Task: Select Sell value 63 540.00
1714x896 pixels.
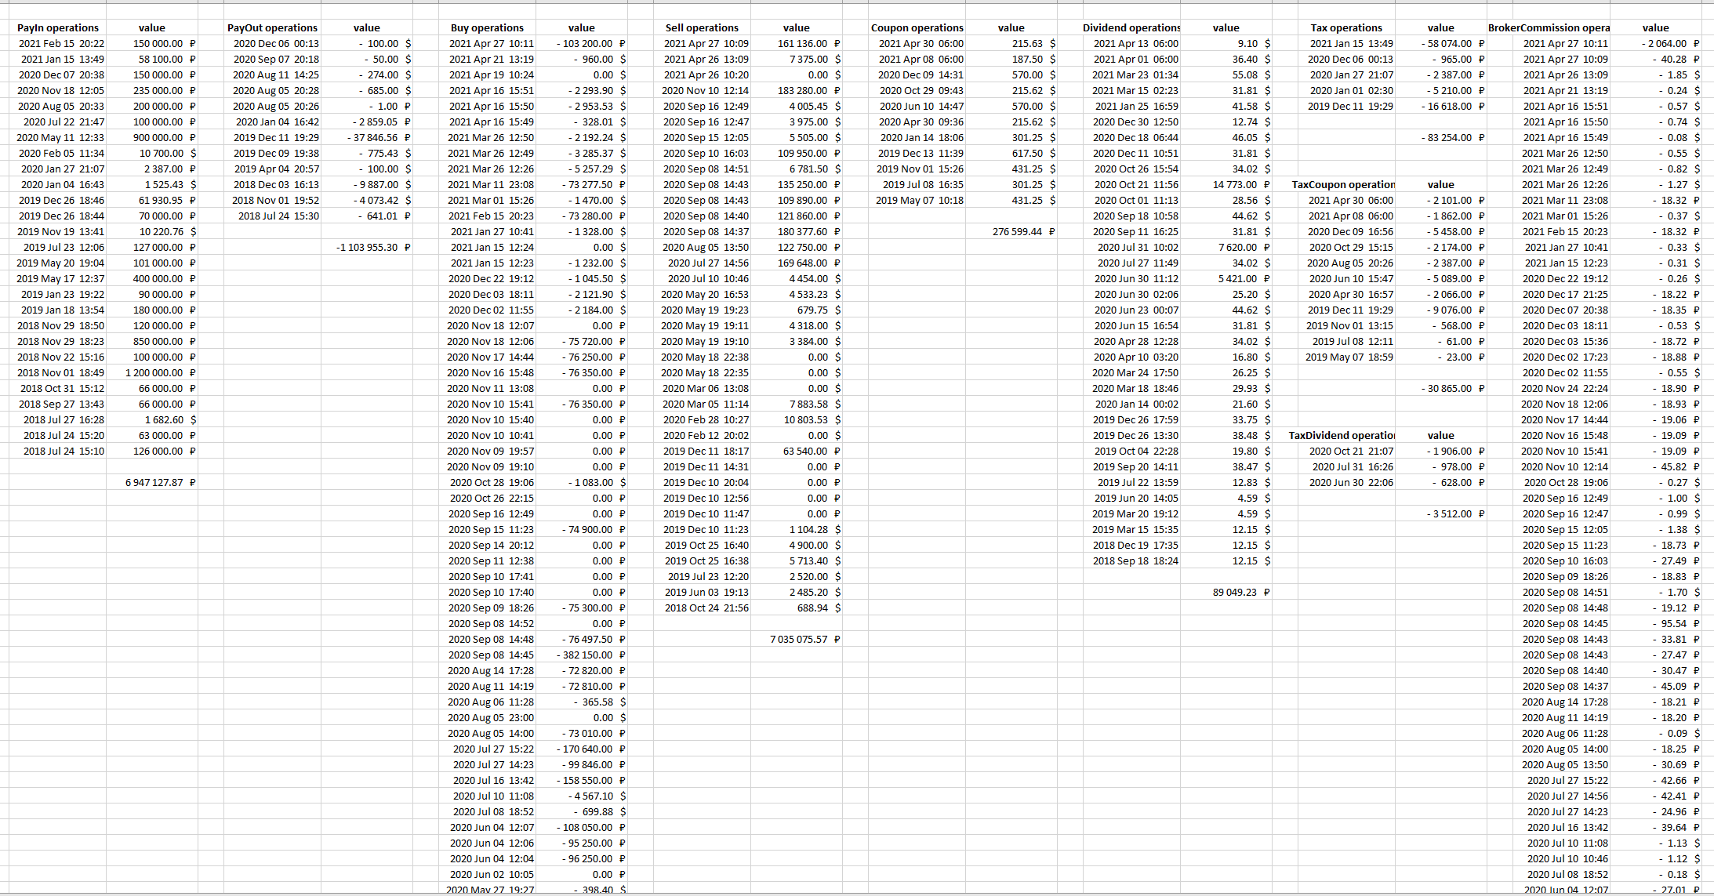Action: 797,451
